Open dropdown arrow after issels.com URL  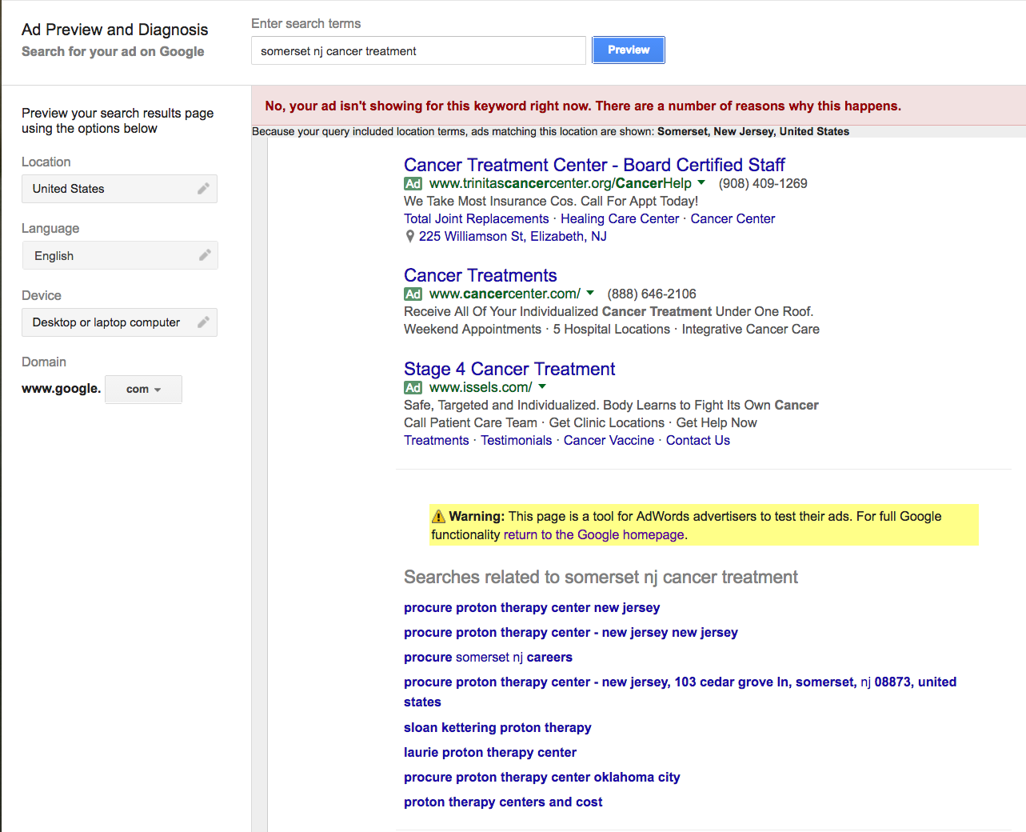pyautogui.click(x=542, y=386)
